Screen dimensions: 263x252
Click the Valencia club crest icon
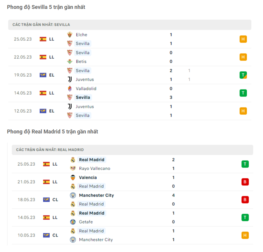pyautogui.click(x=73, y=177)
